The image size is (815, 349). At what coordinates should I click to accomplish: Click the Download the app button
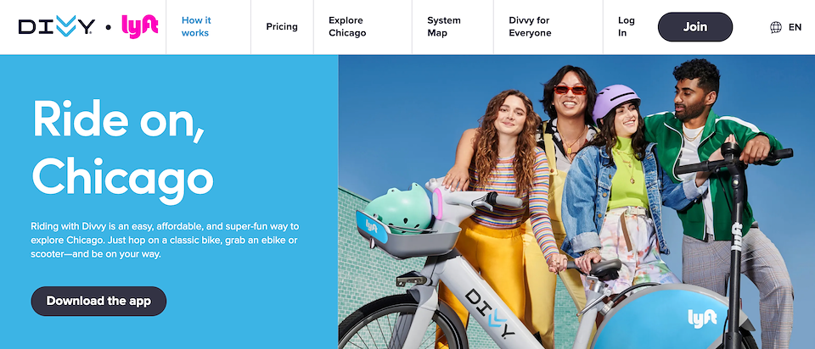pyautogui.click(x=98, y=301)
